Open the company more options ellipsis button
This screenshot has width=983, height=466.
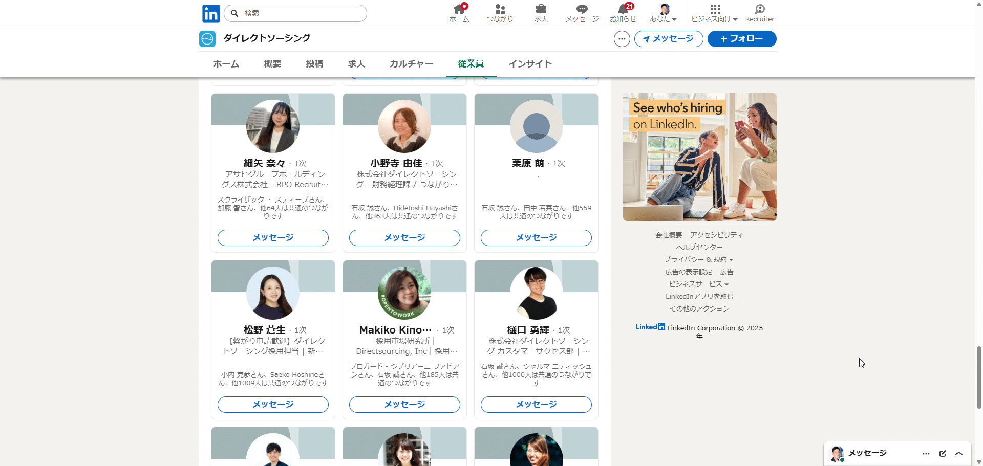pyautogui.click(x=622, y=39)
